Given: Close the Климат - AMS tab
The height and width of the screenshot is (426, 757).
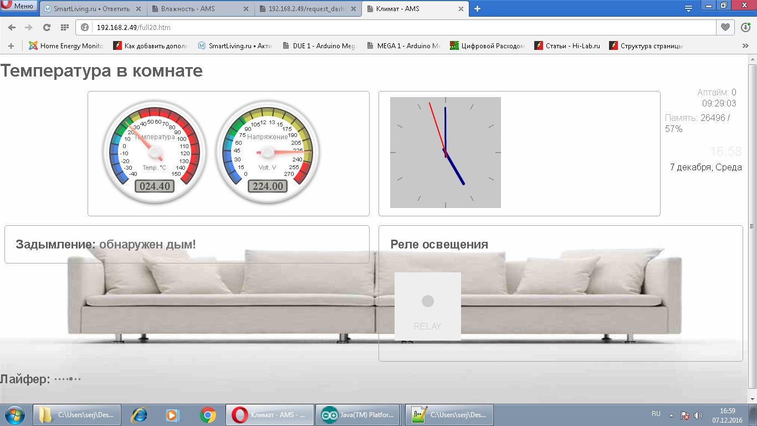Looking at the screenshot, I should [461, 9].
